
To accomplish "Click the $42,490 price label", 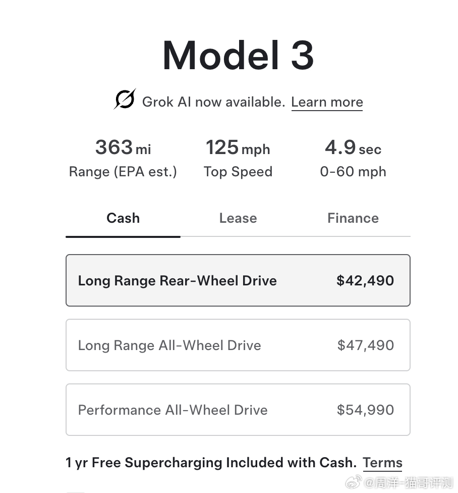I will 365,280.
